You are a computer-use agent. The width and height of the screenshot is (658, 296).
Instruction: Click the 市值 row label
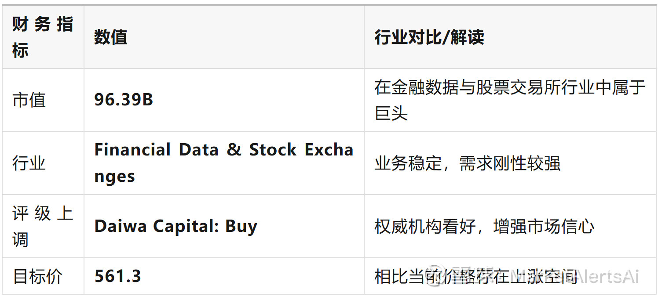pyautogui.click(x=29, y=100)
